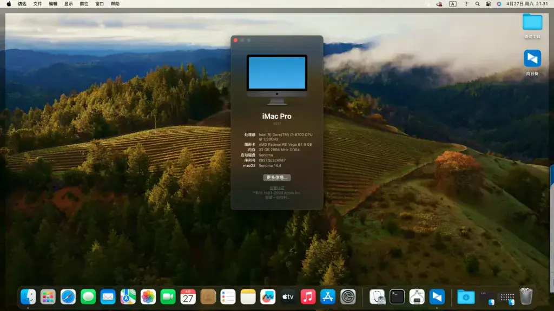
Task: Click 更多信息 button in About window
Action: (276, 177)
